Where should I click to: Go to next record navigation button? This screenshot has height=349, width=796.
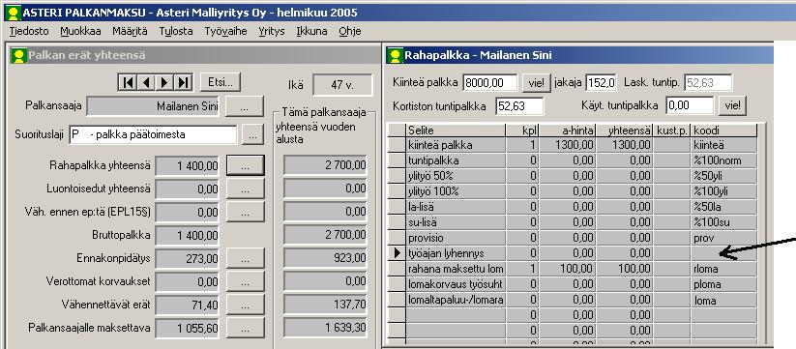[x=165, y=82]
